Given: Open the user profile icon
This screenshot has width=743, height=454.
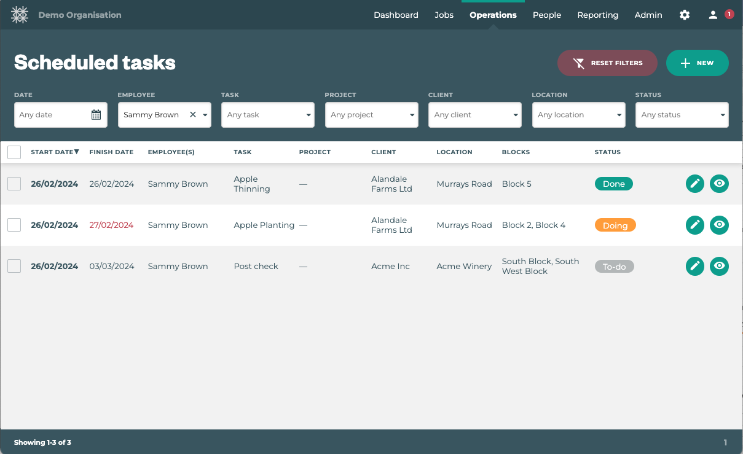Looking at the screenshot, I should 713,15.
